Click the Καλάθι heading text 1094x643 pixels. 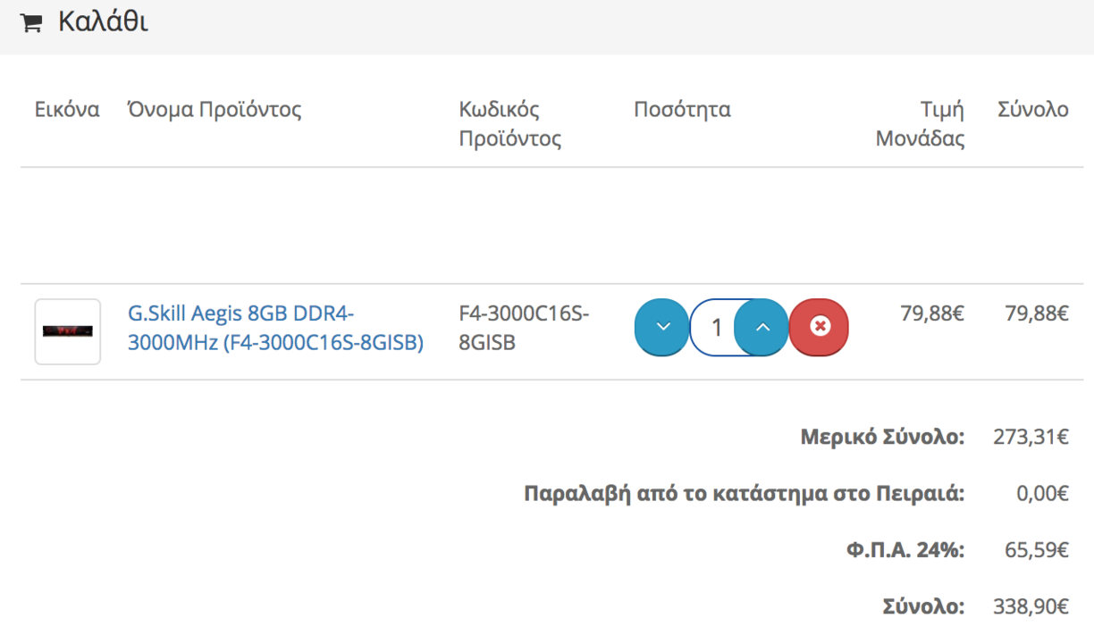(104, 22)
